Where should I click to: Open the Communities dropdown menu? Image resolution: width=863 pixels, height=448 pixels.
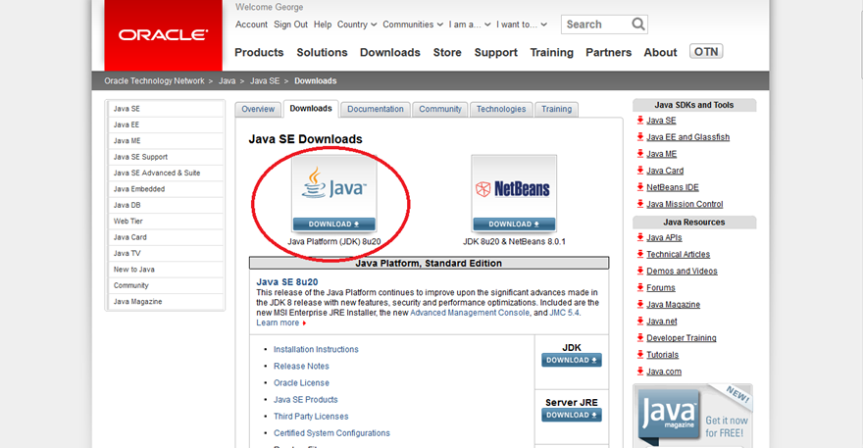412,25
